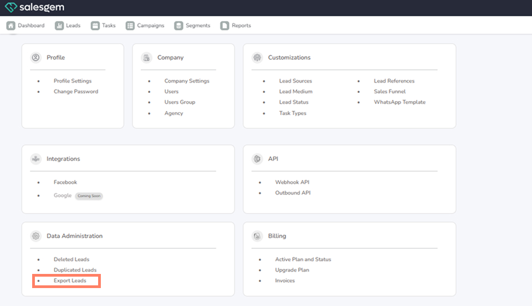Viewport: 532px width, 306px height.
Task: Open the Campaigns menu item
Action: [x=150, y=26]
